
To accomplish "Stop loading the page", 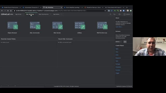I will pyautogui.click(x=8, y=11).
